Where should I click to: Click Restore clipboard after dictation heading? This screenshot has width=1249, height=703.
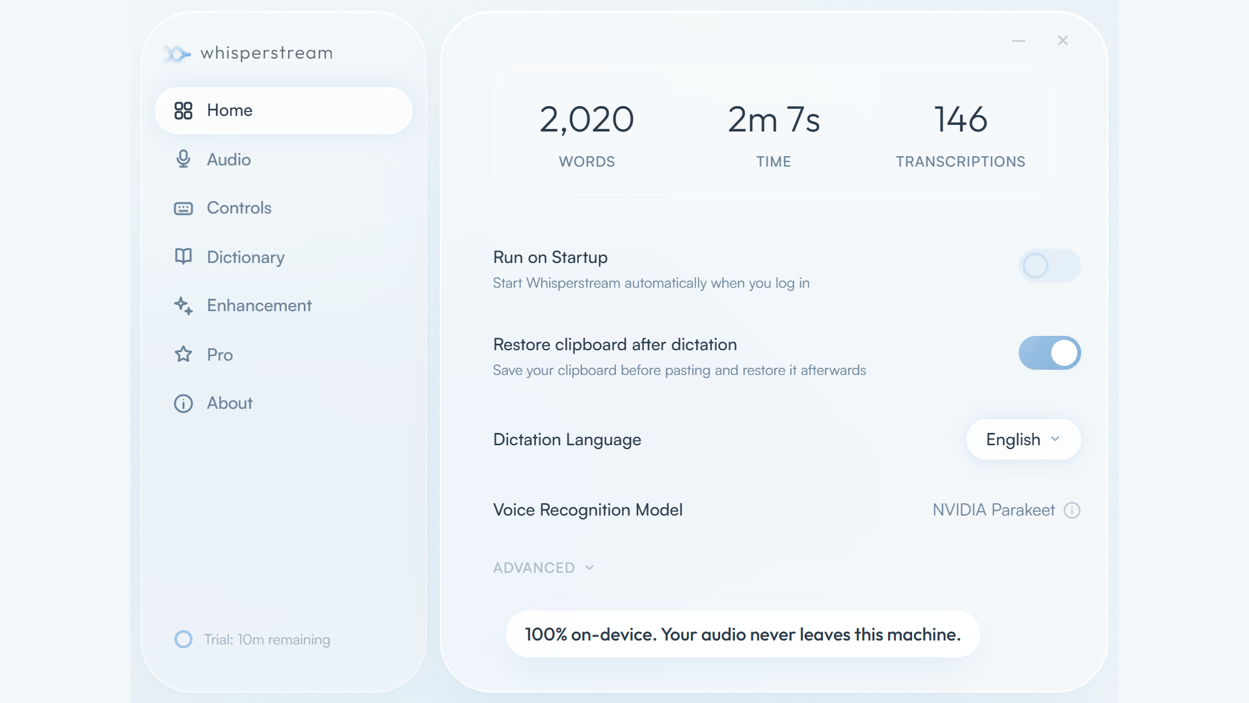click(x=615, y=344)
